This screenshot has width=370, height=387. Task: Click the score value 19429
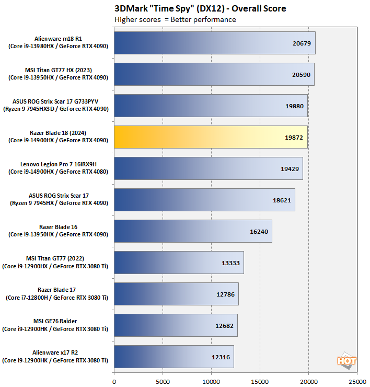[x=290, y=169]
